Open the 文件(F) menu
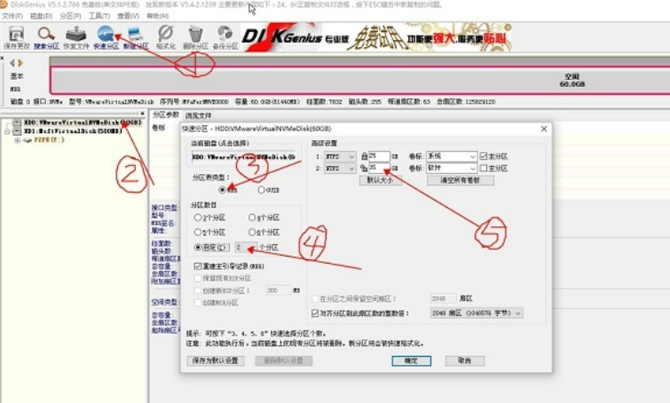 click(x=12, y=16)
